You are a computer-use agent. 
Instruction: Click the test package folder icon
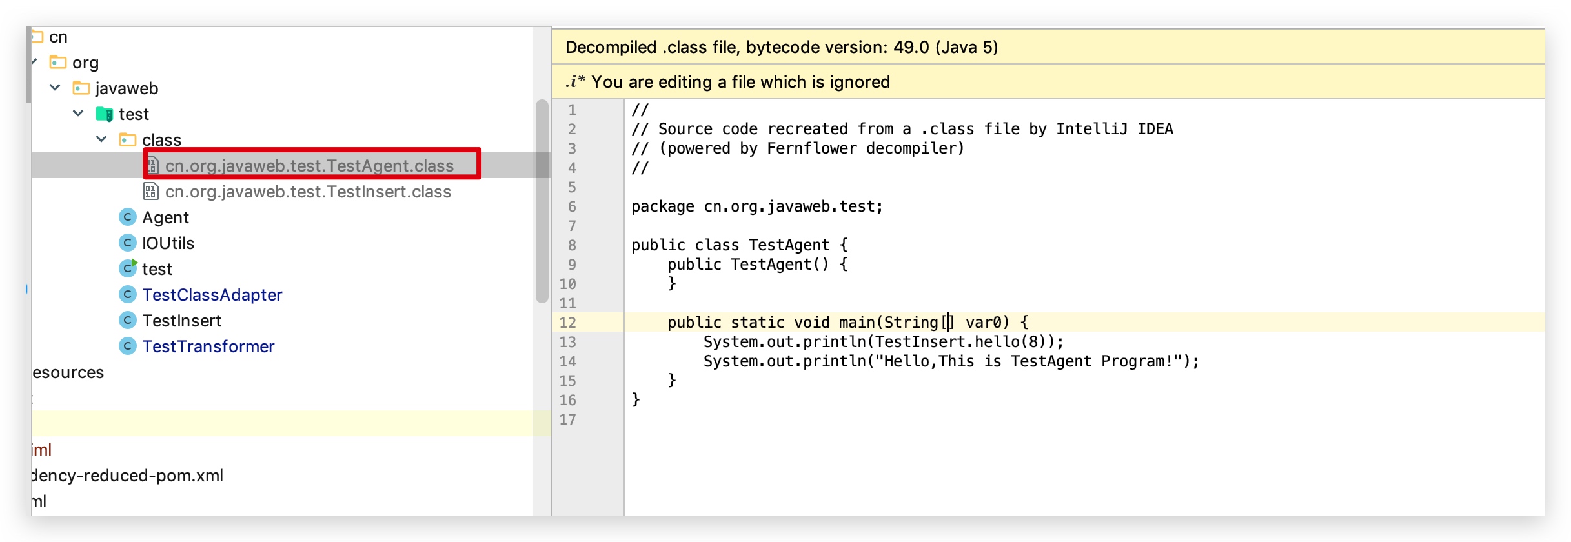tap(105, 114)
